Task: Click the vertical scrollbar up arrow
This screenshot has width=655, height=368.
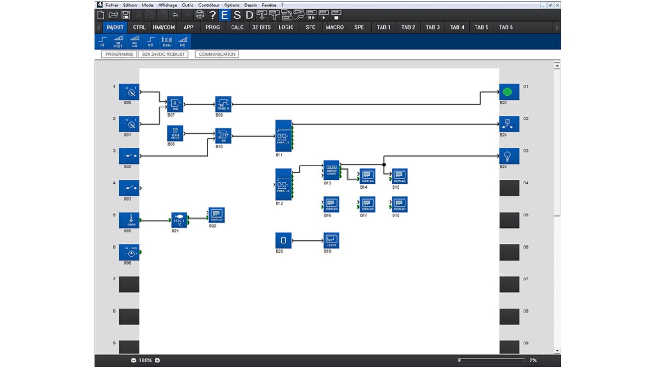Action: pos(557,66)
